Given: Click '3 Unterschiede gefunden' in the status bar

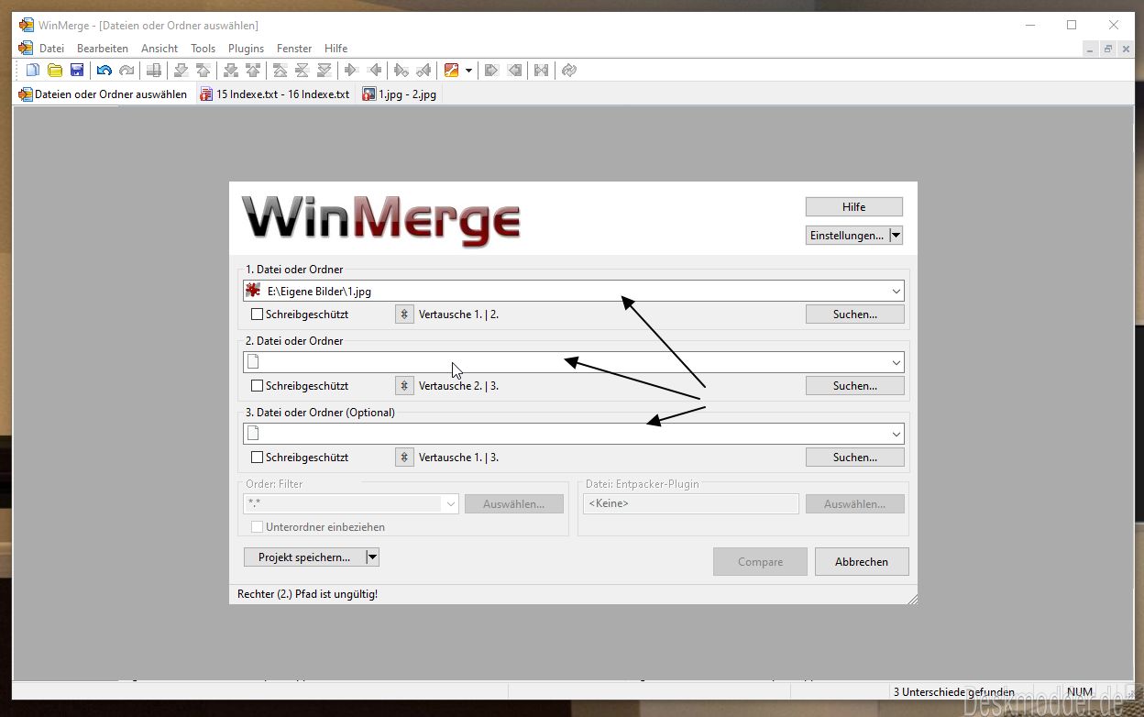Looking at the screenshot, I should pos(953,692).
